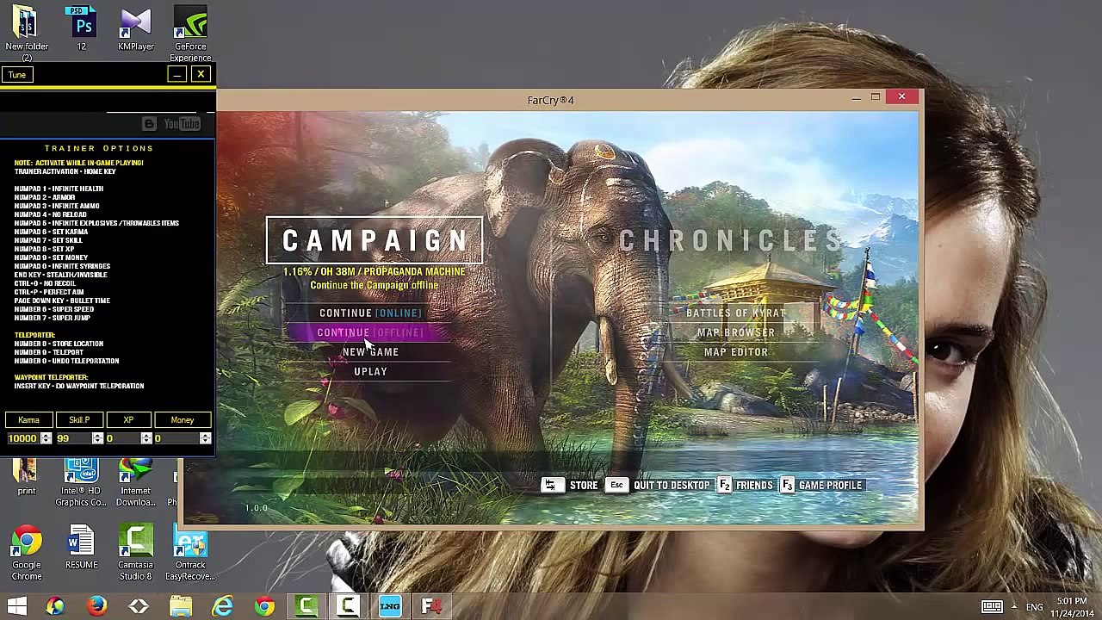Start a NEW GAME from the campaign menu

coord(370,352)
